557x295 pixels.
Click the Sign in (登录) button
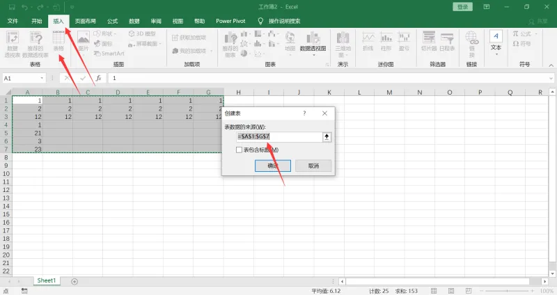(x=462, y=7)
